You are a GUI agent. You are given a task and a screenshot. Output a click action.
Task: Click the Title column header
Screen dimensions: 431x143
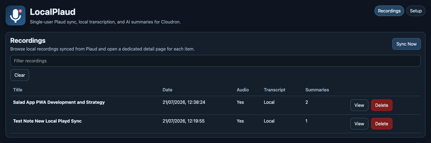(x=18, y=90)
